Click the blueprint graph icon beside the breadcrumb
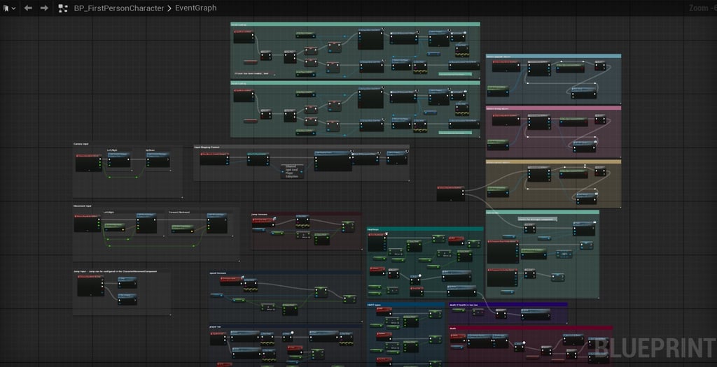Viewport: 717px width, 367px height. point(63,8)
